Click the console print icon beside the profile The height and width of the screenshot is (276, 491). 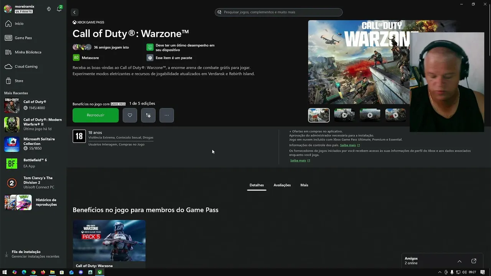click(49, 9)
